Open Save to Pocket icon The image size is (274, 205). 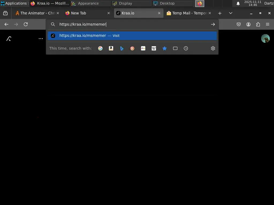click(239, 24)
